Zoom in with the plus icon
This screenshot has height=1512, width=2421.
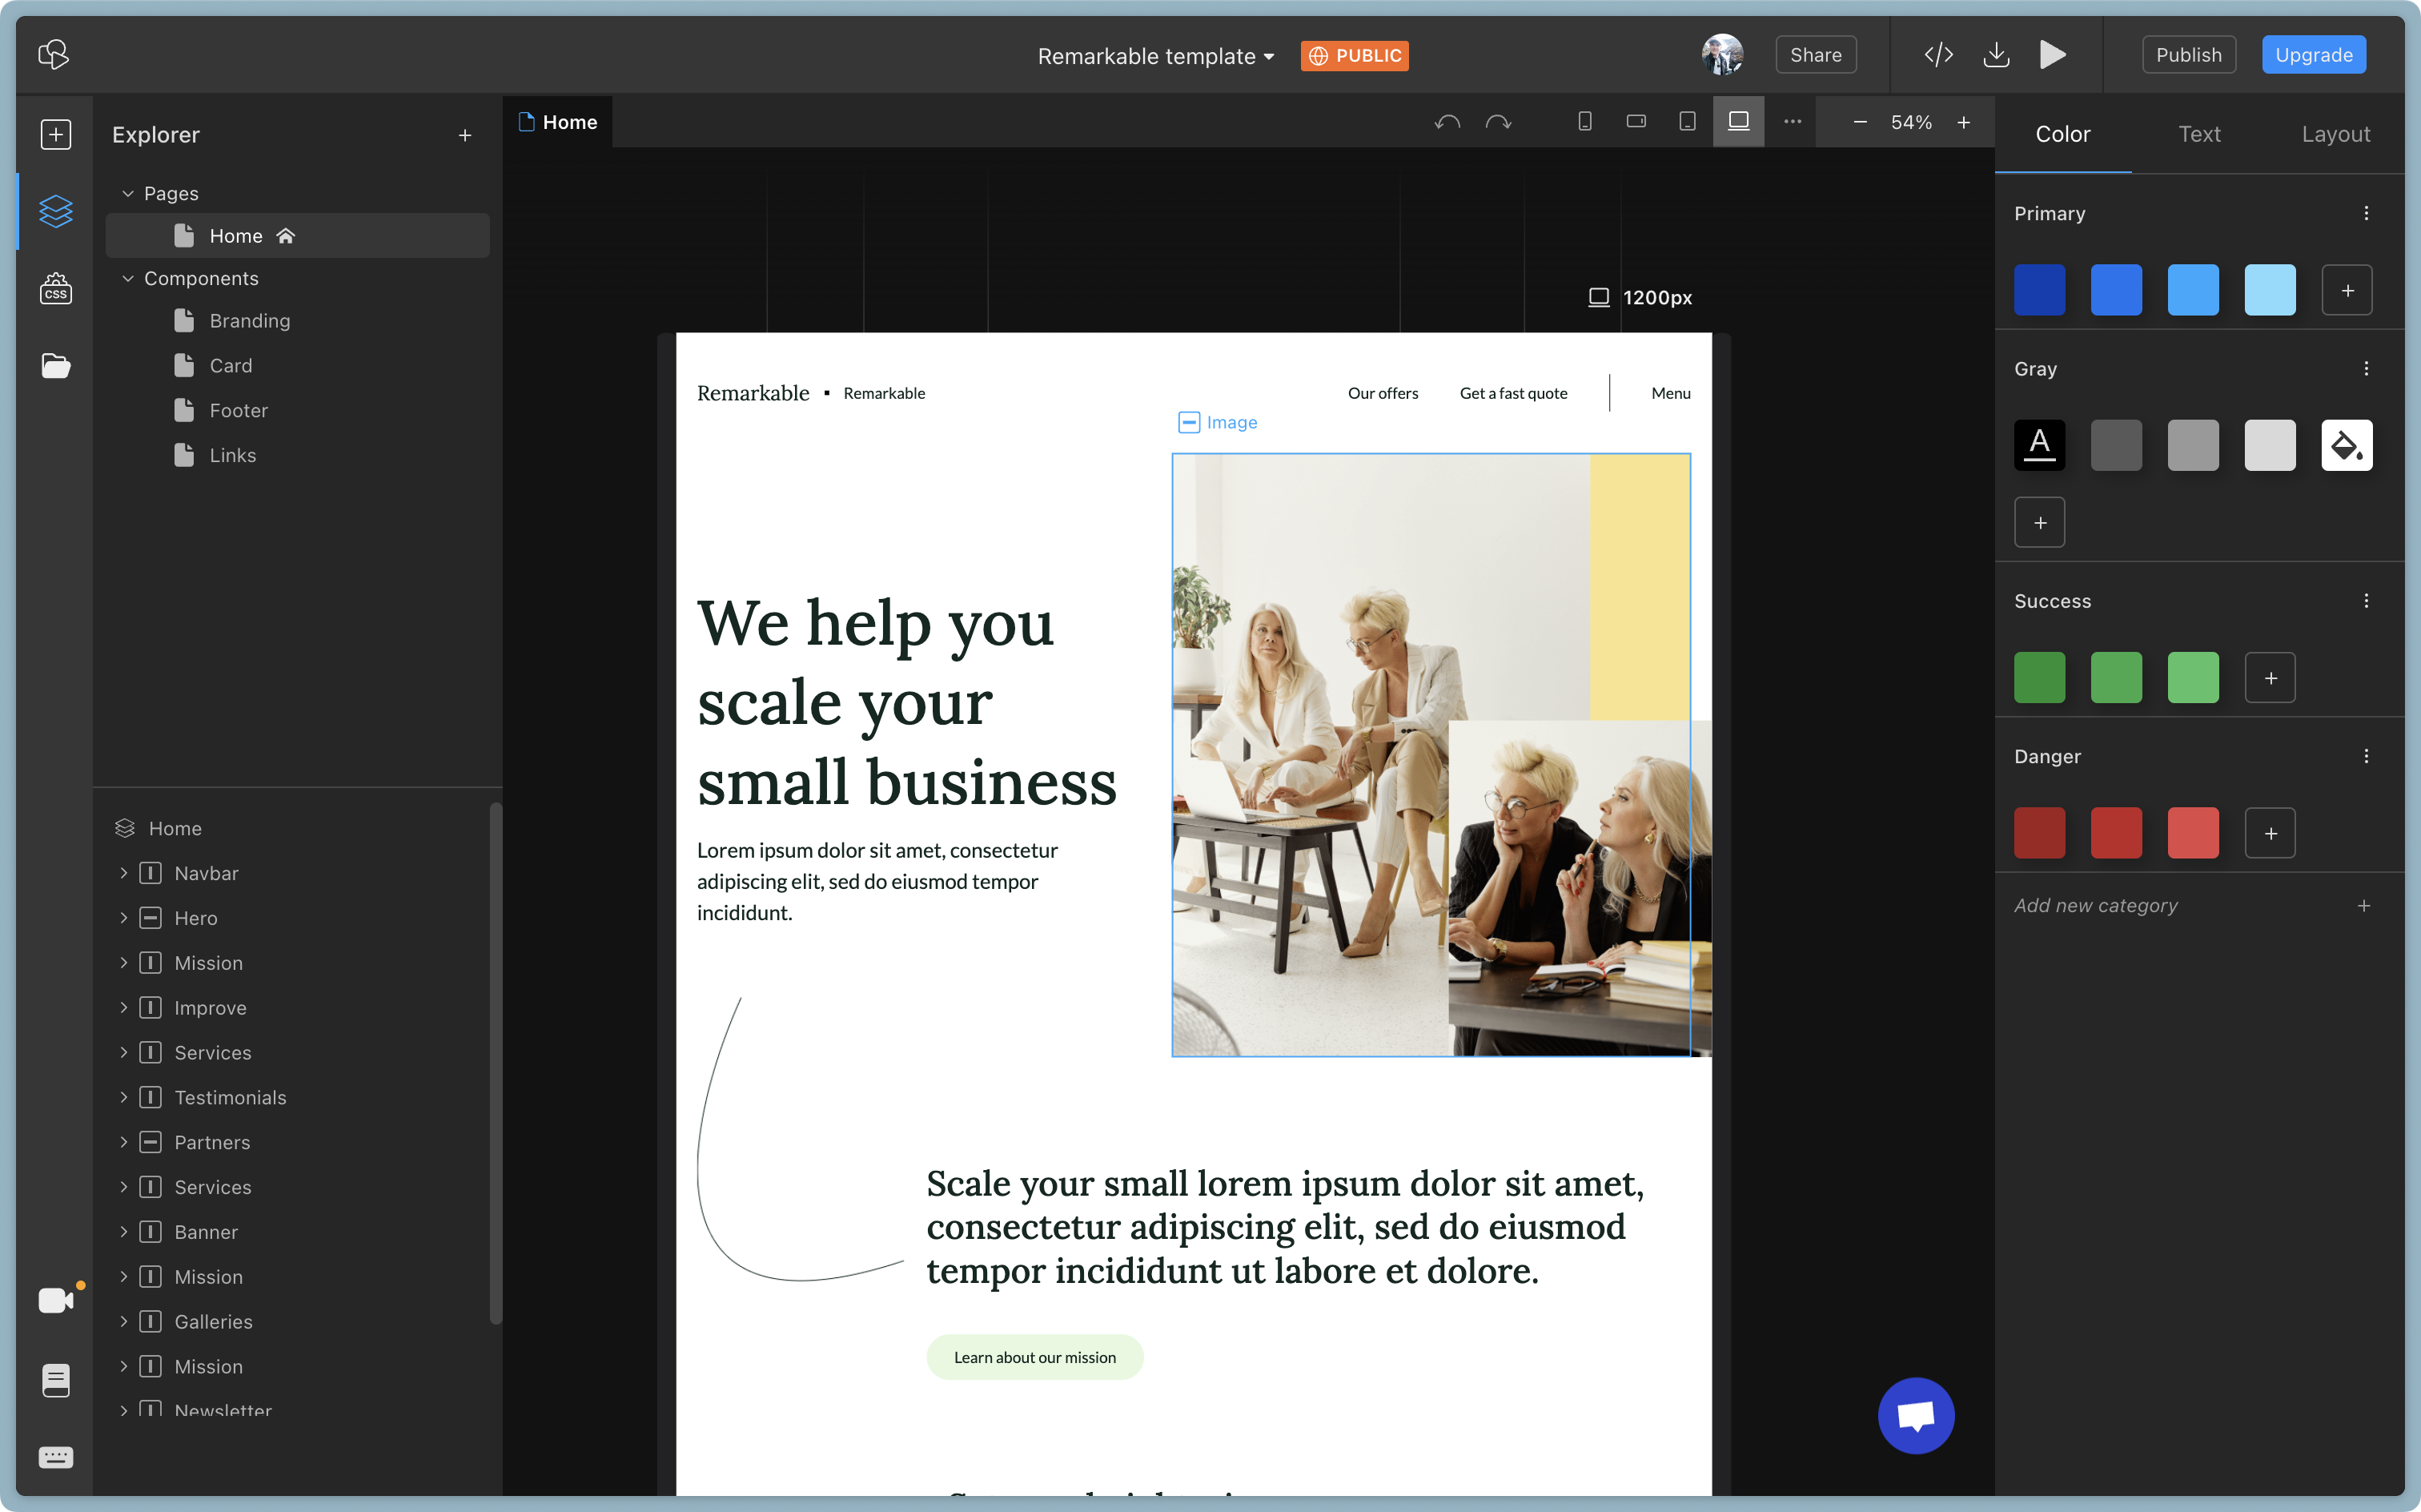(1963, 122)
